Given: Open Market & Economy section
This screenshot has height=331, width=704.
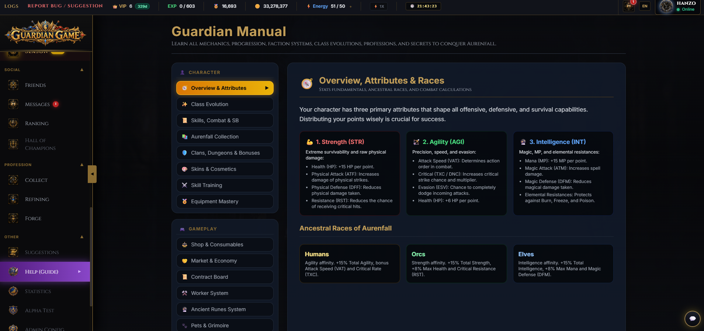Looking at the screenshot, I should [x=225, y=261].
